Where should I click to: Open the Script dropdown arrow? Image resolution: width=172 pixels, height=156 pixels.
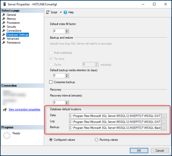(x=61, y=12)
